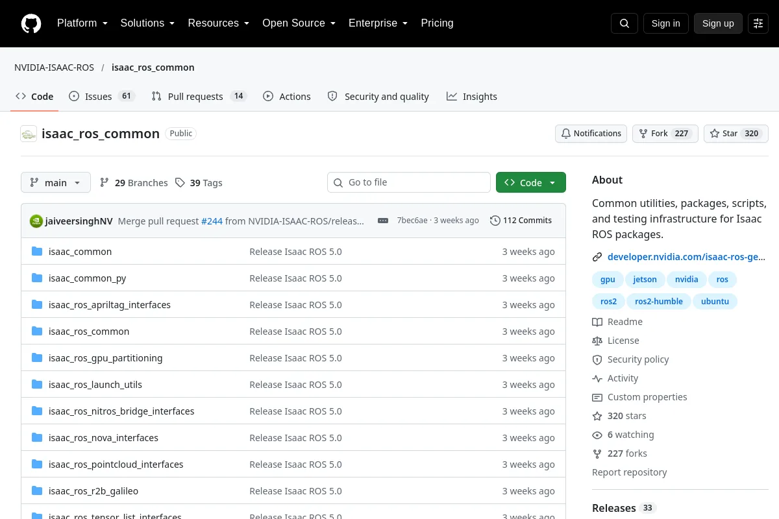Image resolution: width=779 pixels, height=519 pixels.
Task: Click folder icon beside isaac_ros_gpu_partitioning
Action: click(37, 358)
